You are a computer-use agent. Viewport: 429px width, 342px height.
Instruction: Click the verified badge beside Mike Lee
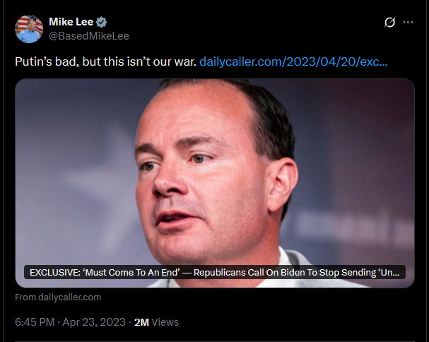click(x=102, y=22)
